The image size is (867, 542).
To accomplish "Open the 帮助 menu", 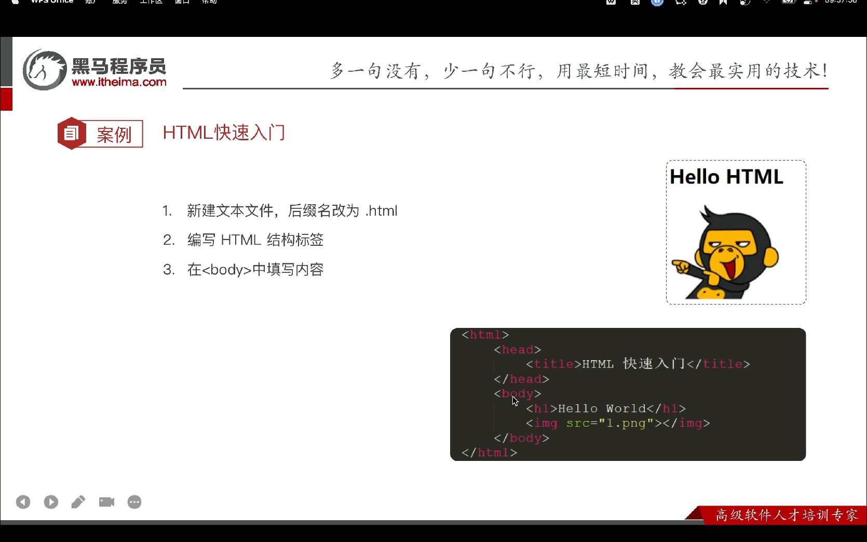I will click(210, 2).
